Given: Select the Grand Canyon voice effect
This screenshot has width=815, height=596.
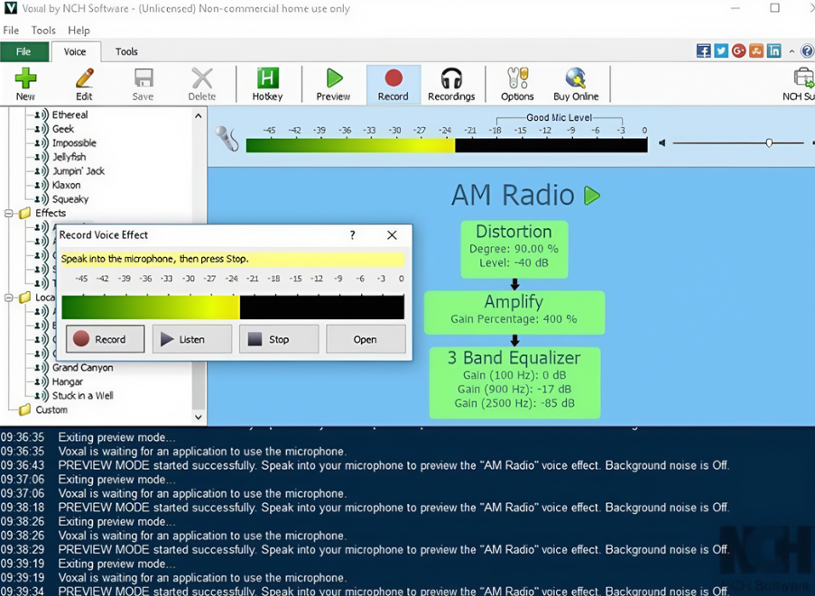Looking at the screenshot, I should [82, 367].
